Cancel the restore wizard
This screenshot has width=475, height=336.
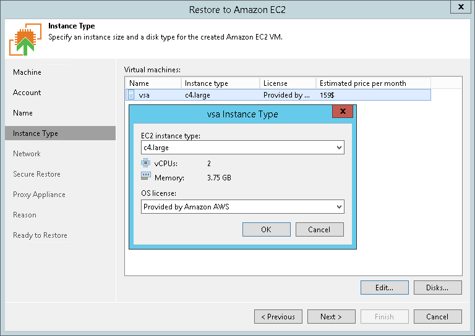[438, 317]
